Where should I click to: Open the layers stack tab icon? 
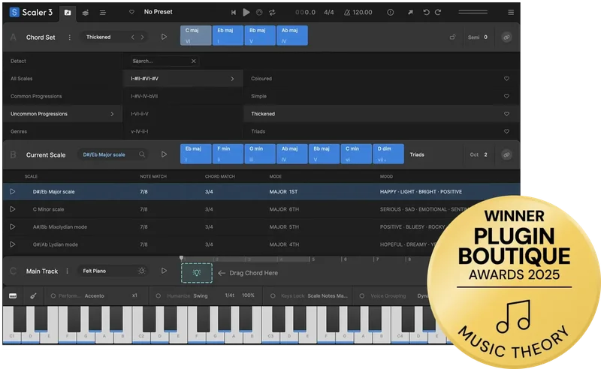pyautogui.click(x=86, y=13)
